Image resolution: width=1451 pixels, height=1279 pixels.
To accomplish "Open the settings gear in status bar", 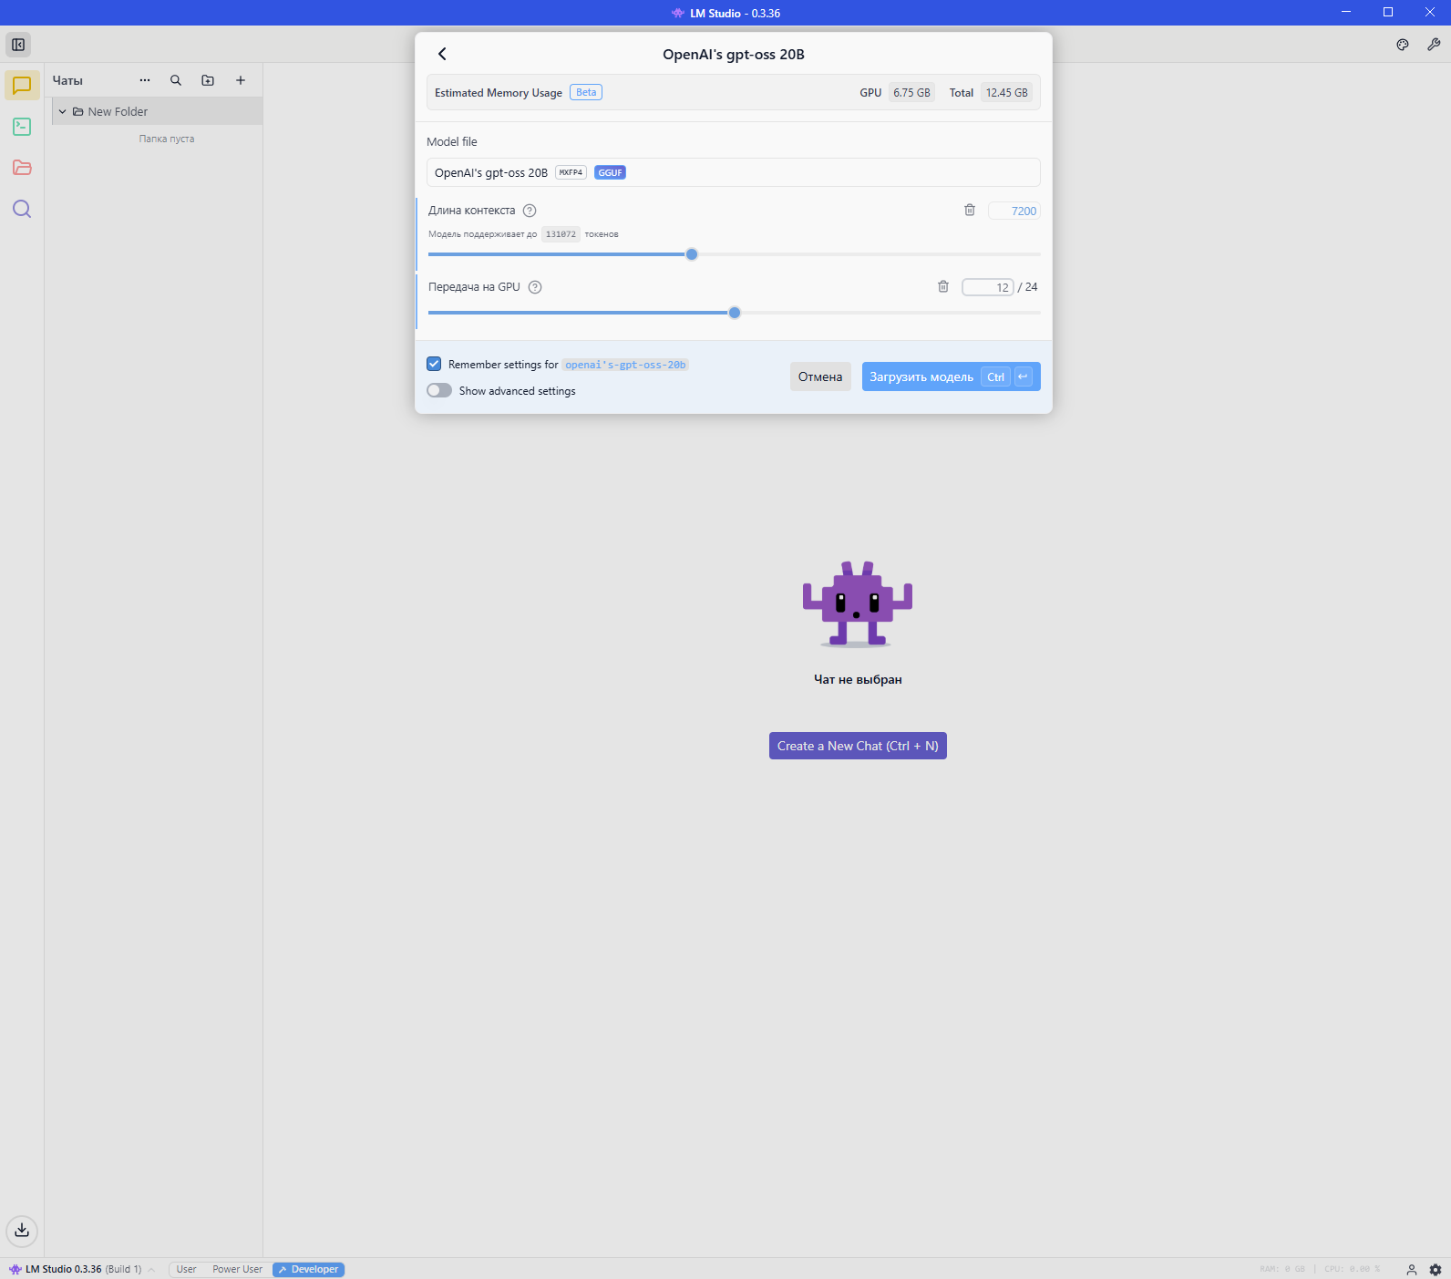I will pos(1436,1269).
